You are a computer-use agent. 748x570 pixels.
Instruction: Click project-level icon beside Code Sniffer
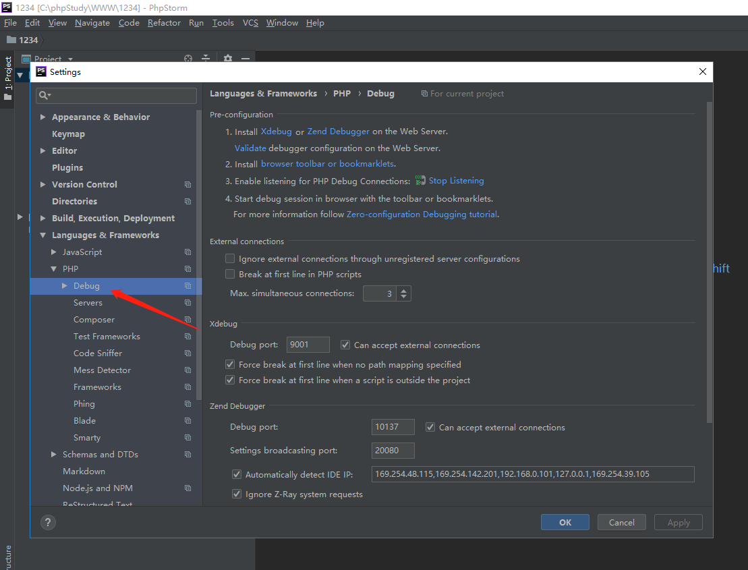click(x=188, y=353)
